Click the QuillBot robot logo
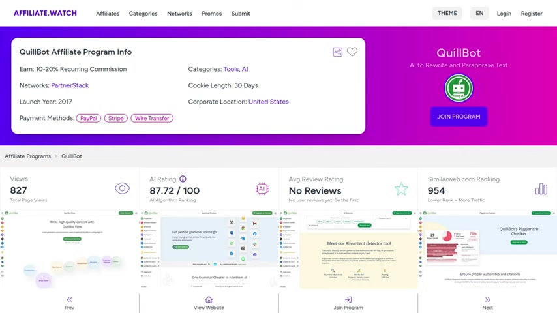Viewport: 557px width, 313px height. (x=459, y=88)
